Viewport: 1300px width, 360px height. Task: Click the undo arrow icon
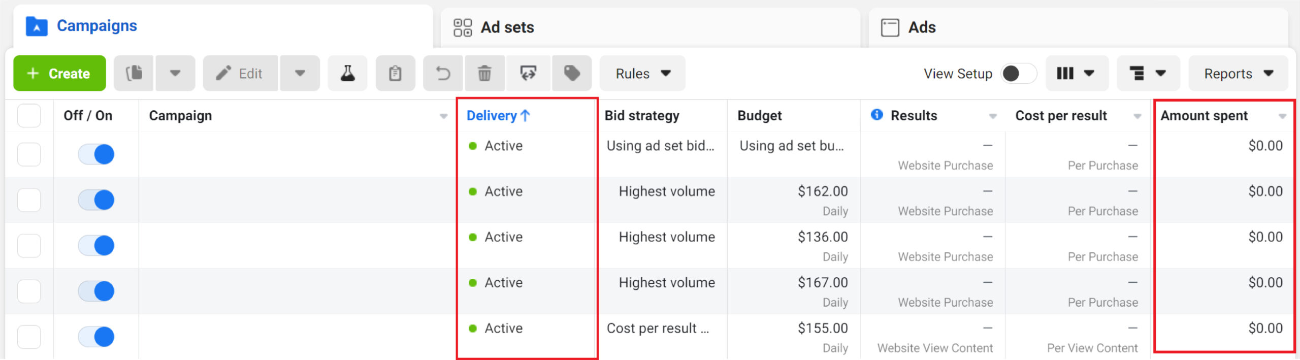(443, 74)
